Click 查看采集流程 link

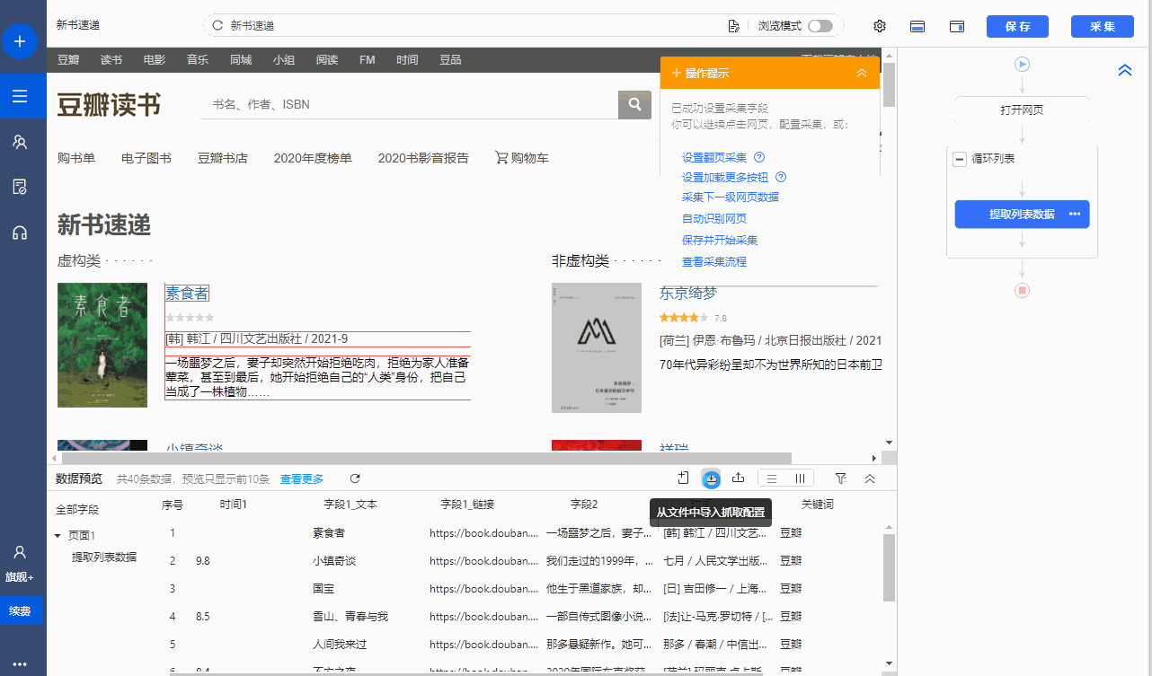714,261
